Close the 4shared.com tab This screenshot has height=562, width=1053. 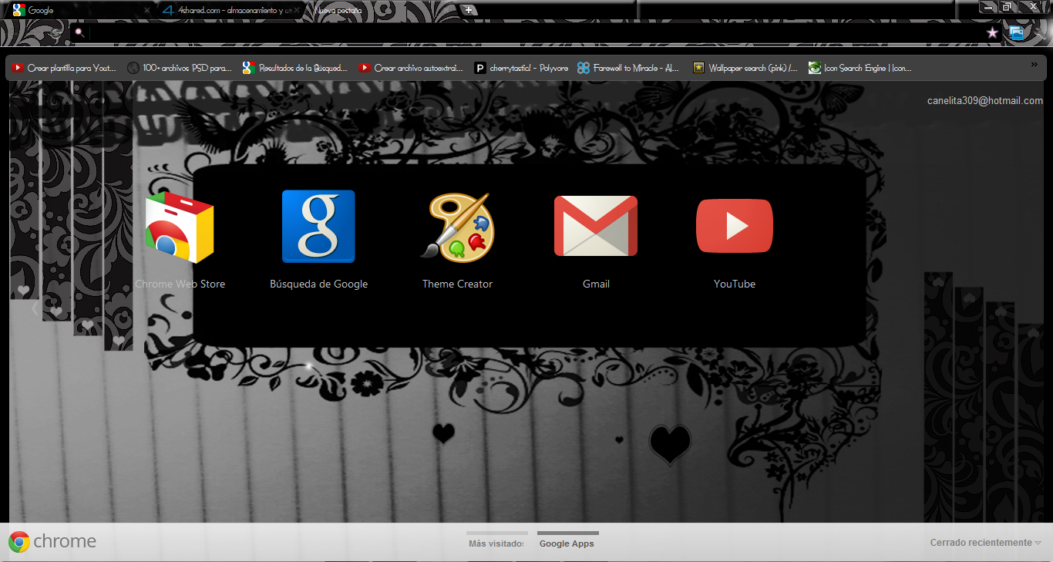pos(297,10)
